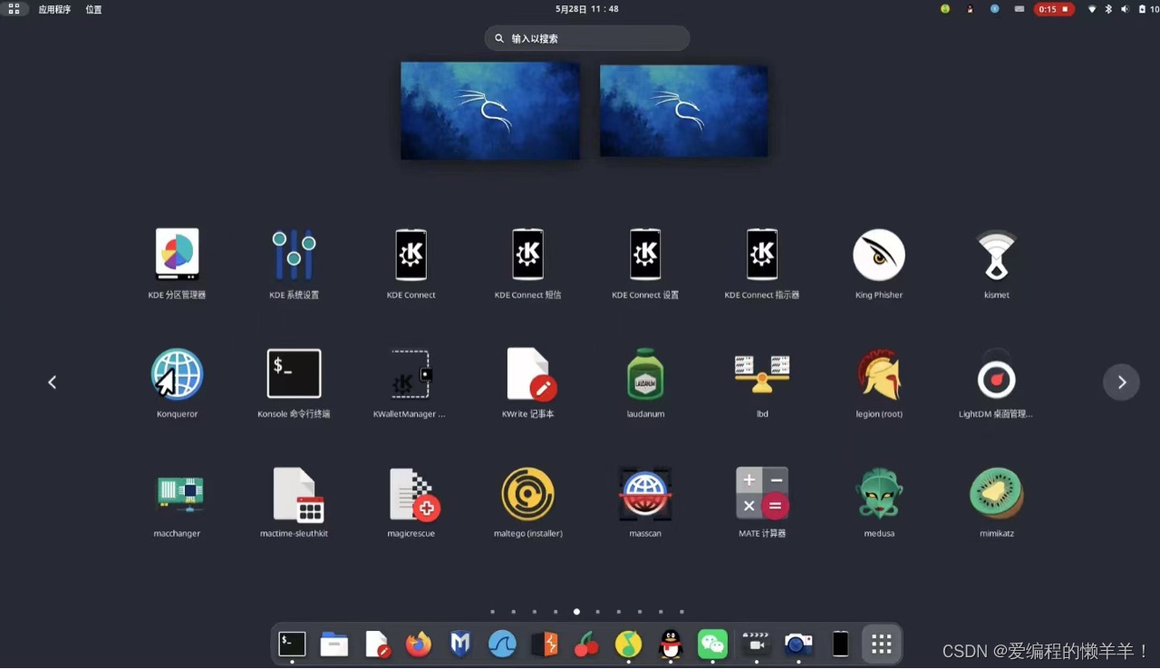Click the 输入以搜索 search field

[x=587, y=38]
